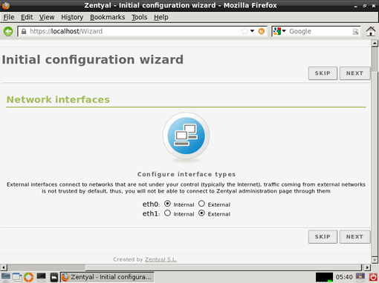Click the black file taskbar icon
Image resolution: width=379 pixels, height=283 pixels.
(x=54, y=277)
